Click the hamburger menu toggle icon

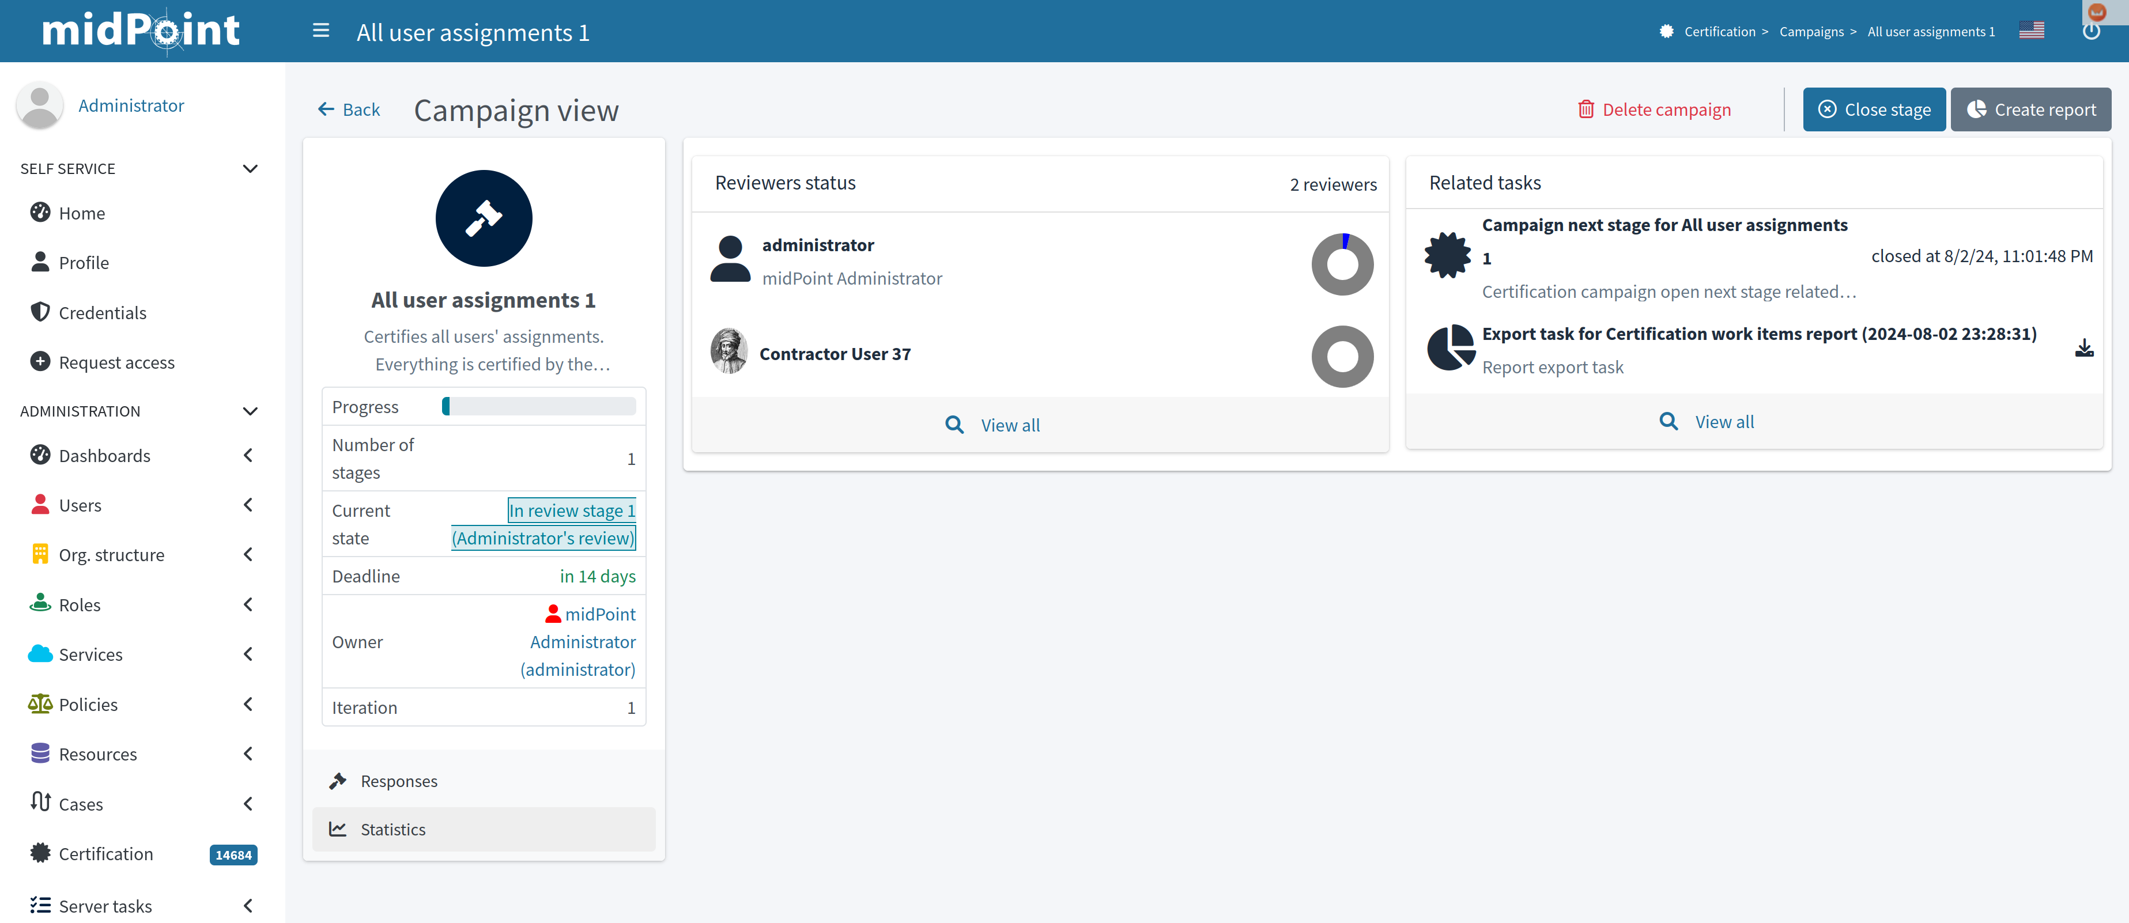320,31
